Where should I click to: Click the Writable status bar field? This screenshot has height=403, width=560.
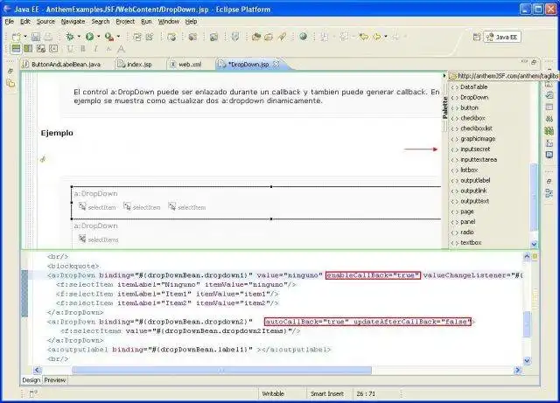[x=273, y=393]
